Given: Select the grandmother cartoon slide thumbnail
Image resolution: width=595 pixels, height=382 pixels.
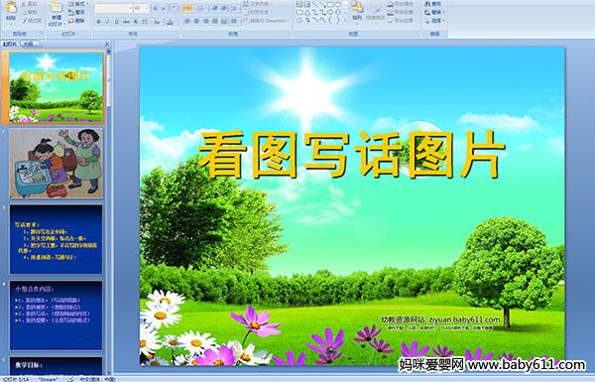Looking at the screenshot, I should [56, 163].
